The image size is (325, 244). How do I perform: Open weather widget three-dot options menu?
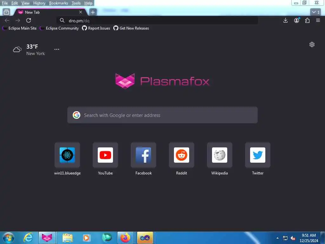[56, 49]
